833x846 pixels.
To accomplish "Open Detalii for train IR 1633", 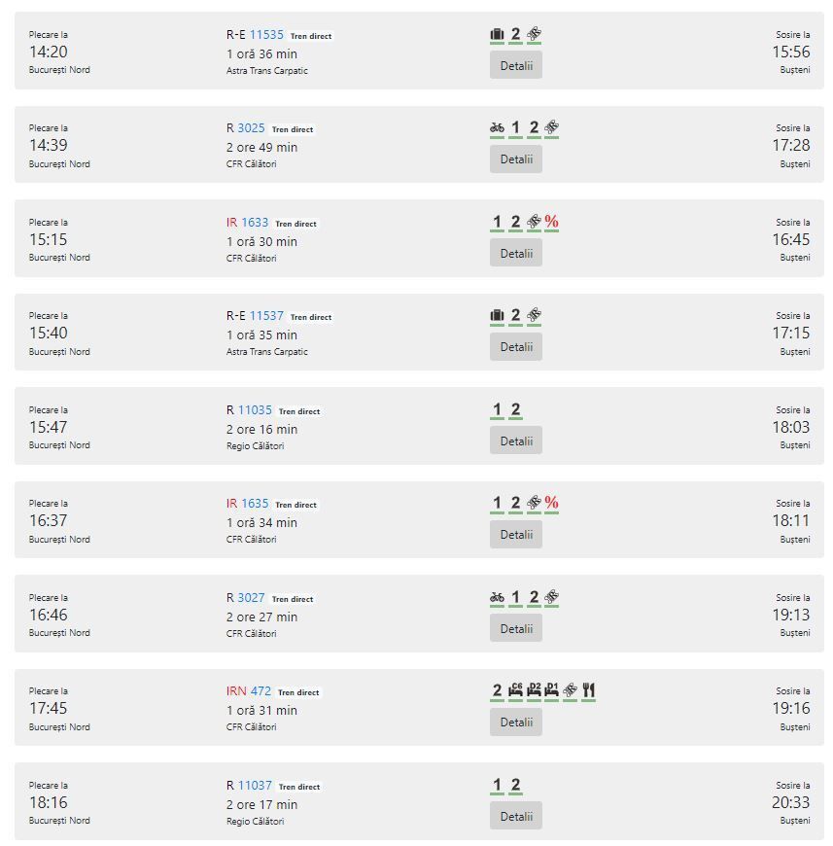I will pos(516,253).
